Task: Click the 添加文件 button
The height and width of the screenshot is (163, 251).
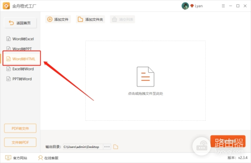Action: (x=58, y=19)
